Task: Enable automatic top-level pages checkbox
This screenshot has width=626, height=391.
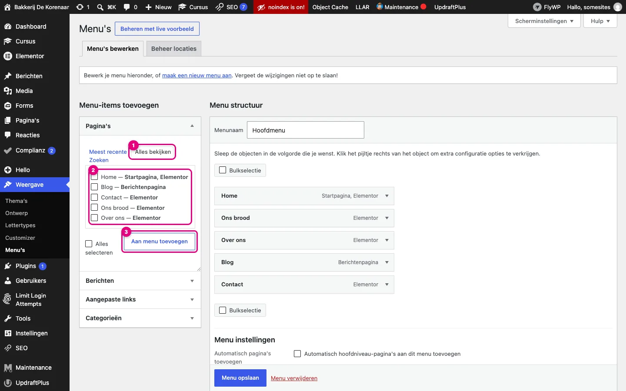Action: (297, 354)
